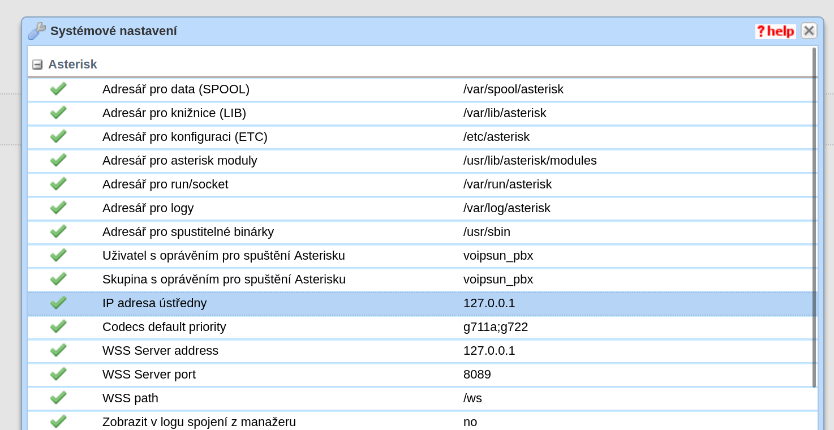Open the help link
Viewport: 834px width, 430px height.
775,31
